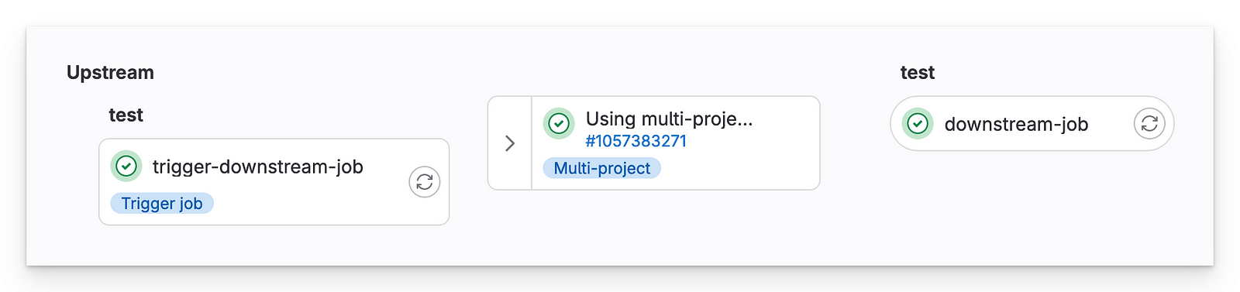The image size is (1240, 292).
Task: Click the Upstream heading
Action: 110,72
